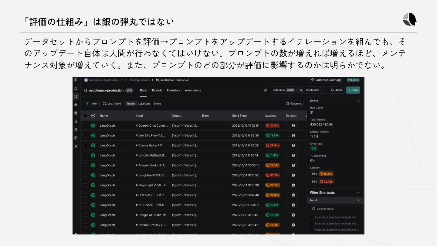Sort by the Start Time column header
This screenshot has height=246, width=437.
(x=239, y=116)
